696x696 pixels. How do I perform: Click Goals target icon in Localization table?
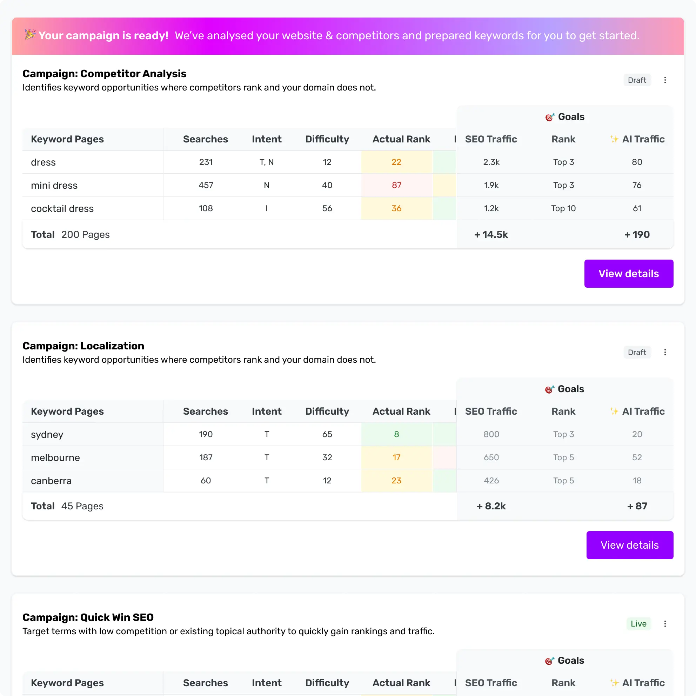click(x=549, y=389)
